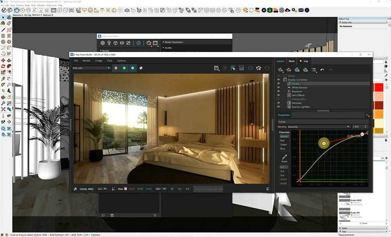Select the Red curve channel
This screenshot has width=391, height=237.
click(282, 140)
